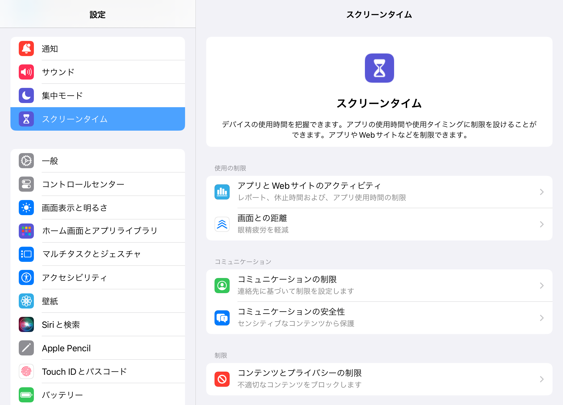
Task: Tap the bar chart アクティビティ icon
Action: 222,192
